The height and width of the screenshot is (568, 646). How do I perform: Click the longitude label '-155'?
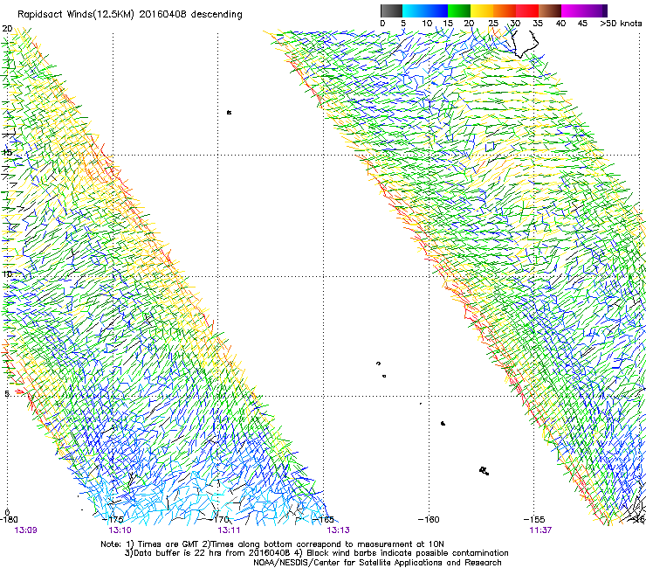point(534,519)
